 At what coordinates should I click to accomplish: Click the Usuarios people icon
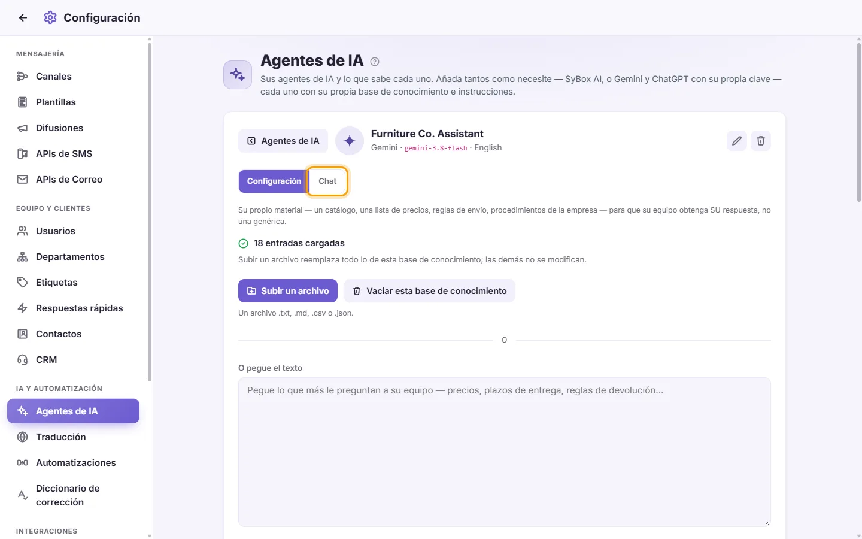23,231
